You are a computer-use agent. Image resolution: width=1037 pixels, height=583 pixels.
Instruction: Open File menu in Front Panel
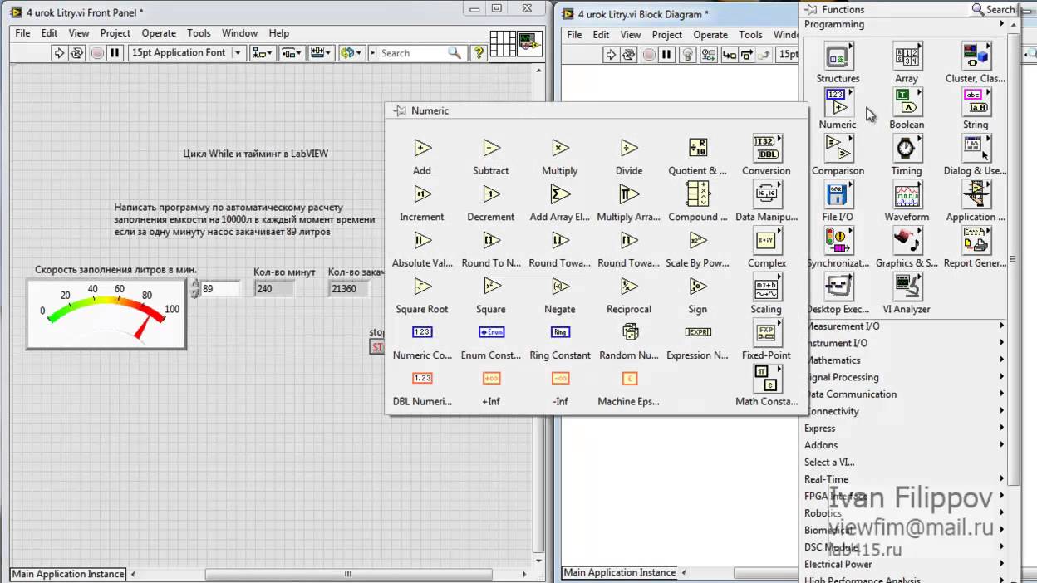click(x=22, y=33)
